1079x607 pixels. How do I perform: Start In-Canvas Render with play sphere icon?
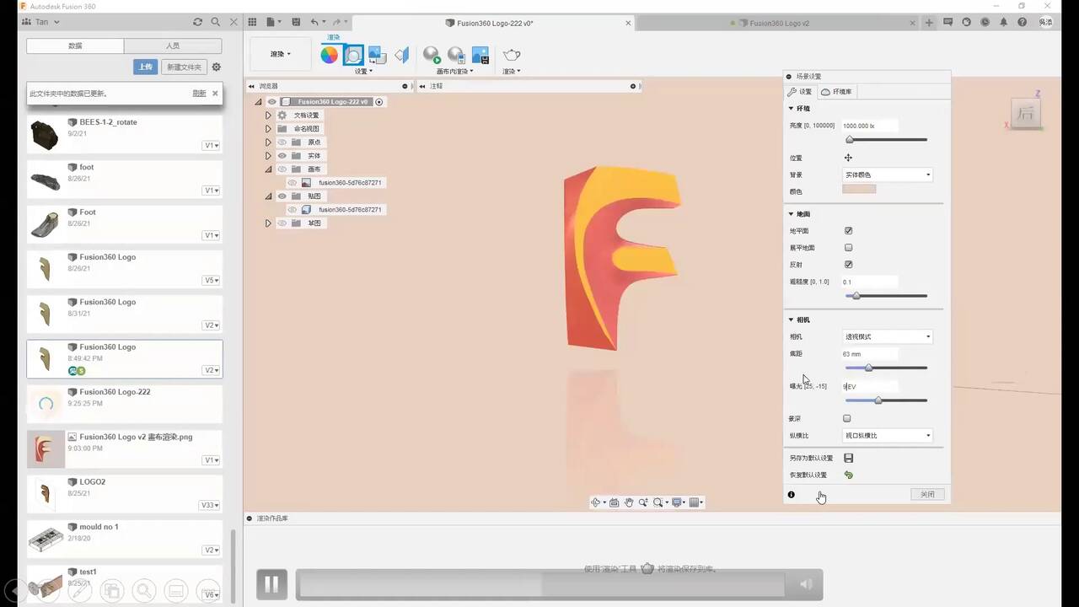[432, 55]
